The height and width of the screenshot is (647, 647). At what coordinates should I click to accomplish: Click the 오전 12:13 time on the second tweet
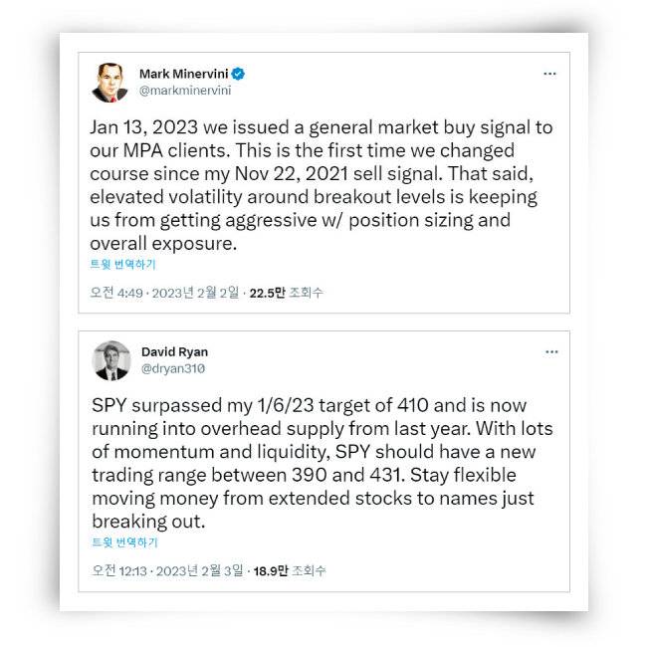[119, 571]
